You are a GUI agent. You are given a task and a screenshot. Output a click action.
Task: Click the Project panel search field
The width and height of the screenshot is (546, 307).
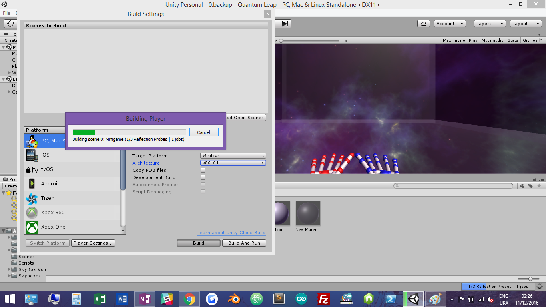[x=453, y=186]
